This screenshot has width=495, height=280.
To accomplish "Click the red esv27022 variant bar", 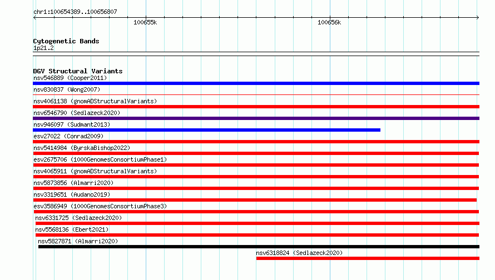I will 256,142.
